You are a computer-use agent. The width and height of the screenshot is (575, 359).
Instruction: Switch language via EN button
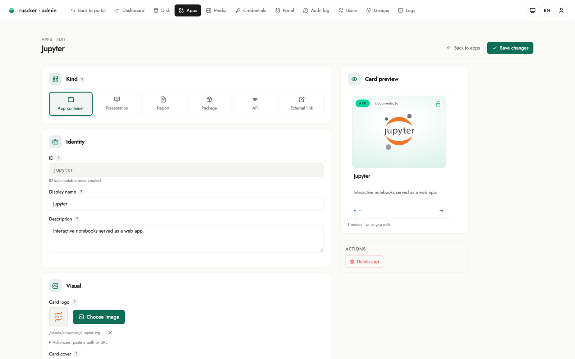[x=547, y=10]
